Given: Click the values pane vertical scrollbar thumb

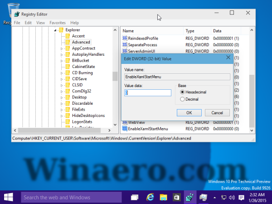Looking at the screenshot, I should 252,101.
